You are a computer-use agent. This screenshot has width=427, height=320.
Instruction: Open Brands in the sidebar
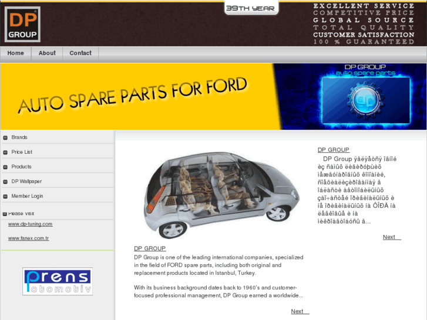(19, 137)
